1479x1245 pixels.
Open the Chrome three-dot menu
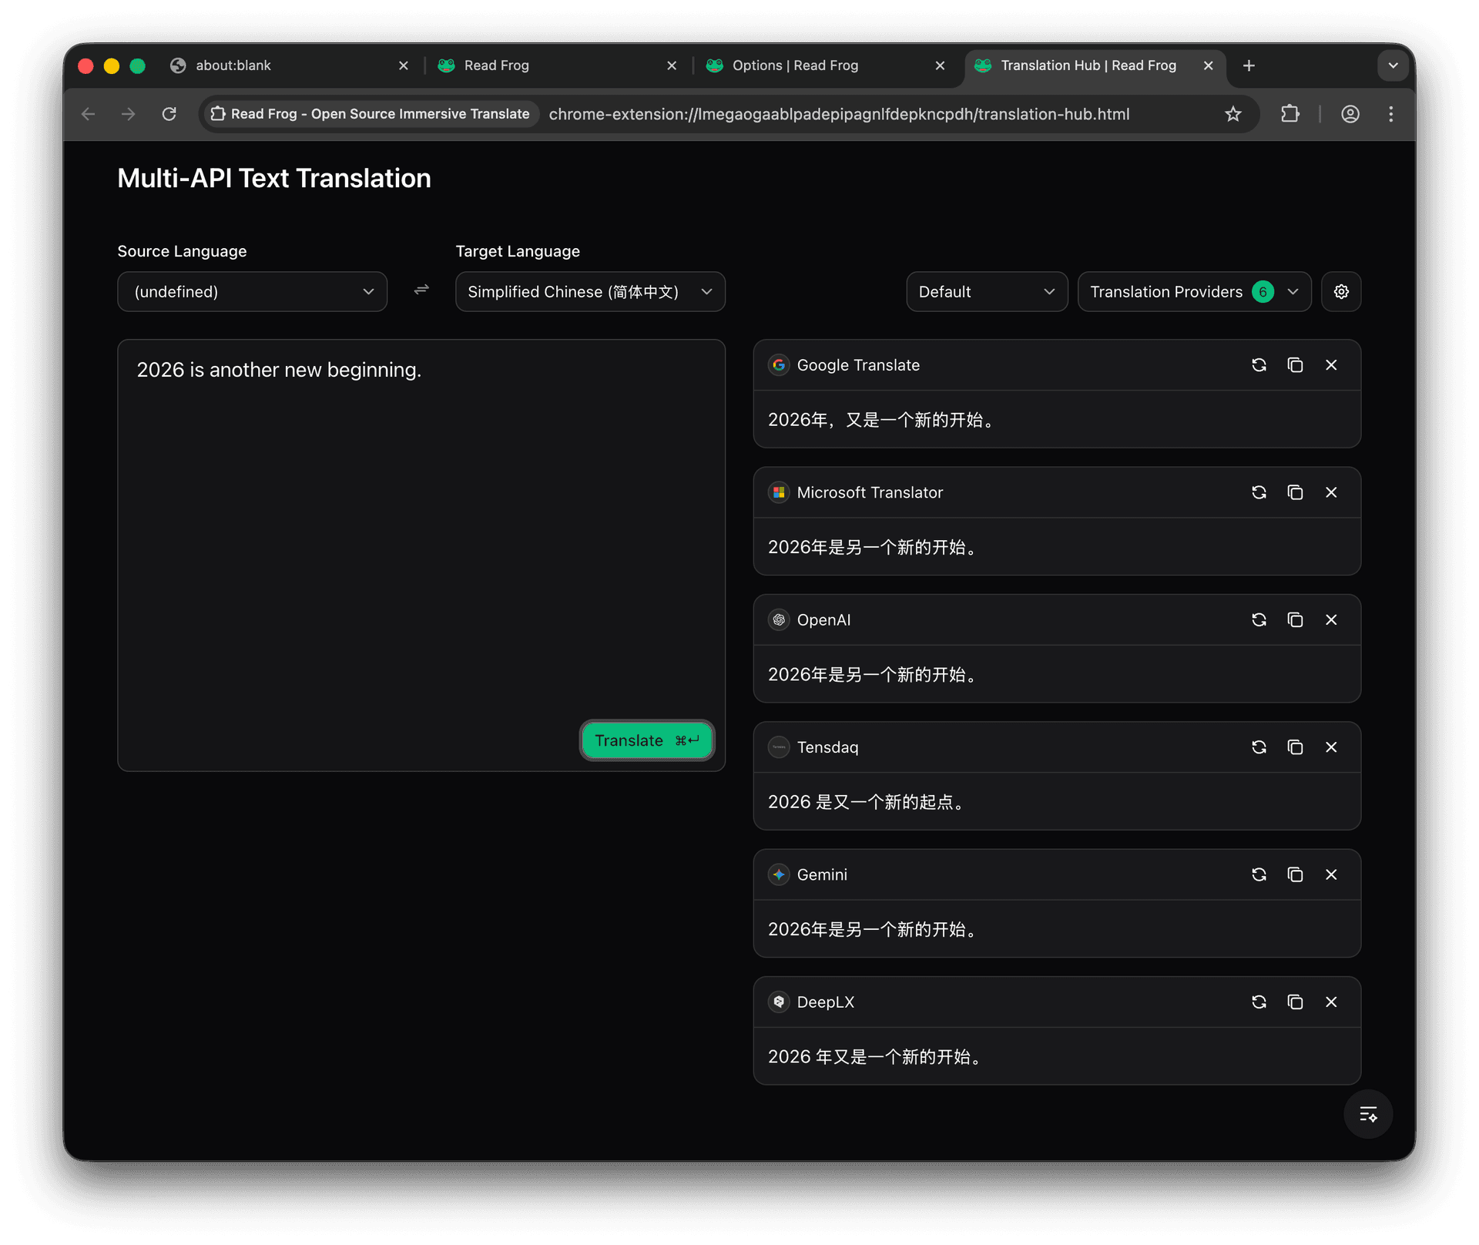(1390, 113)
